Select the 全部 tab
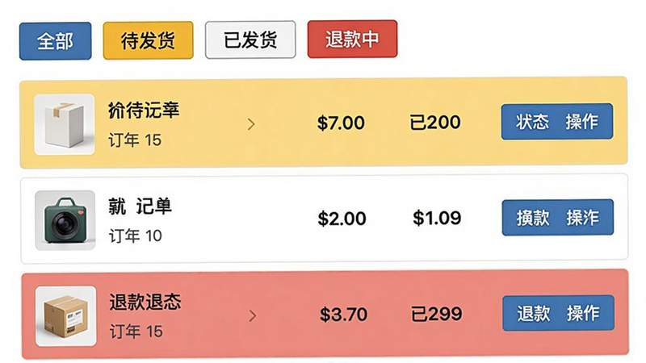The width and height of the screenshot is (646, 363). pos(55,41)
